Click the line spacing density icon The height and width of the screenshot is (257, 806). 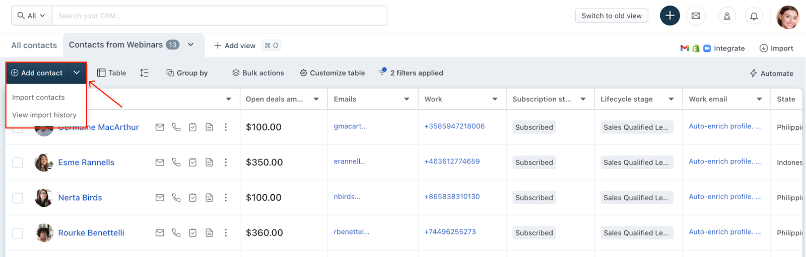(144, 73)
